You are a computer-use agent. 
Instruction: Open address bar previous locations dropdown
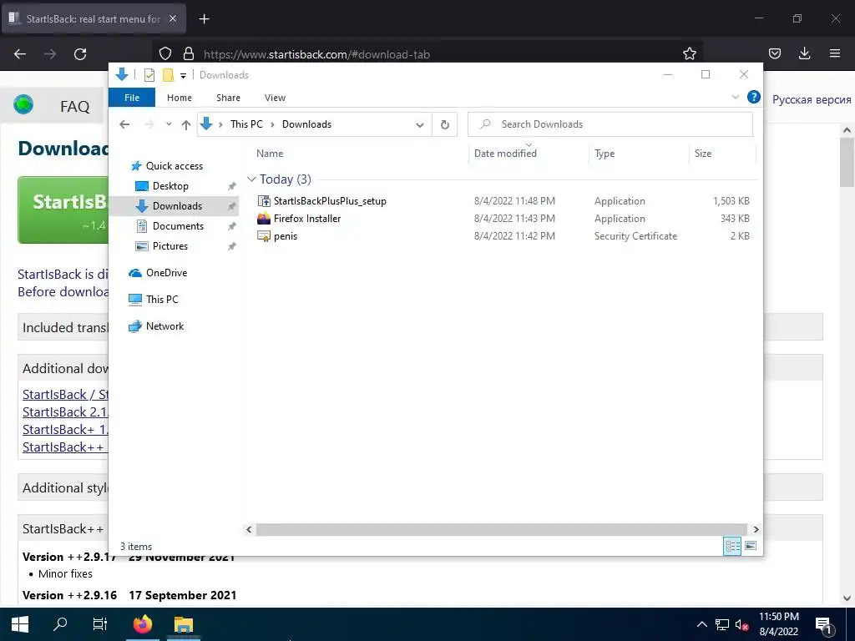coord(419,125)
